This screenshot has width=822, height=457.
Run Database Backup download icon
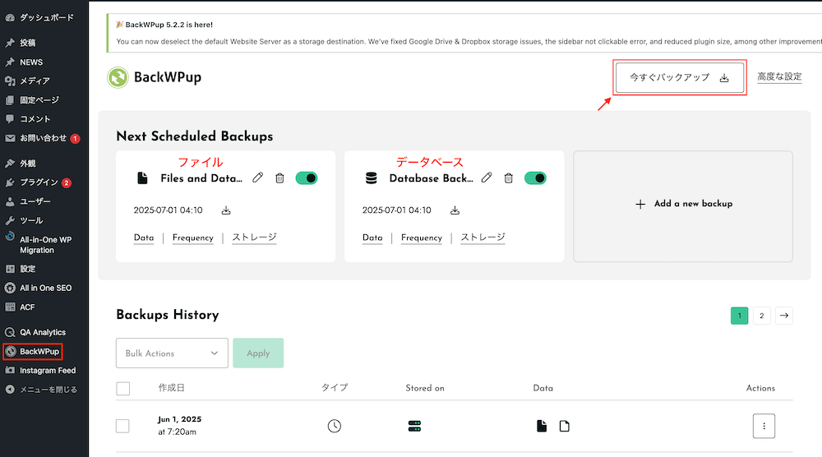[455, 210]
